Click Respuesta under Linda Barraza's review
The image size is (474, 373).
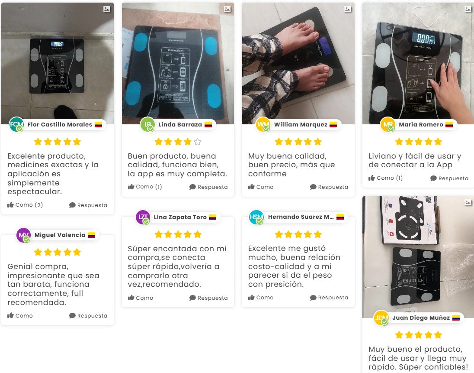[208, 187]
